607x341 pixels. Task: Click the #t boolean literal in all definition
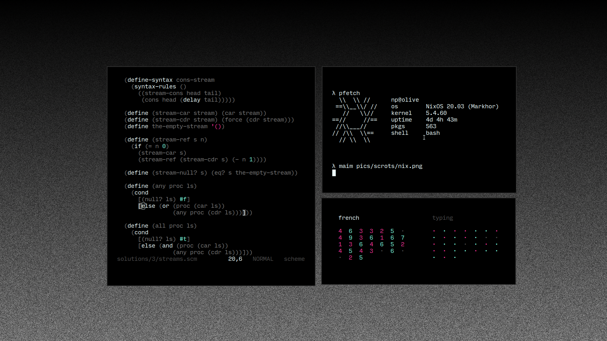[x=183, y=239]
